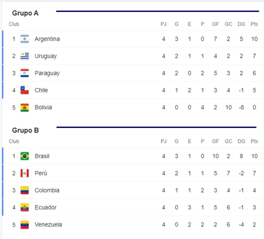Select the Colombia flag icon

click(x=25, y=190)
